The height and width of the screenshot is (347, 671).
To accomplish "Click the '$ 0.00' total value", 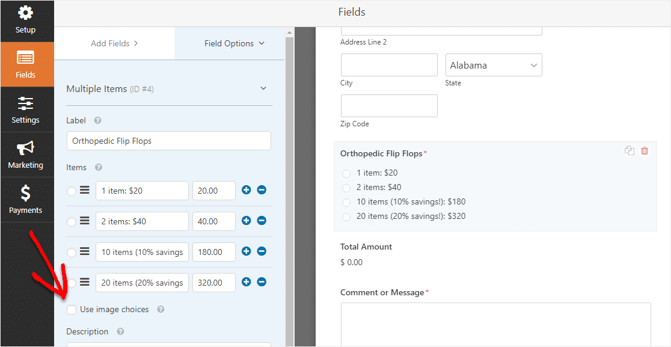I will (x=351, y=262).
